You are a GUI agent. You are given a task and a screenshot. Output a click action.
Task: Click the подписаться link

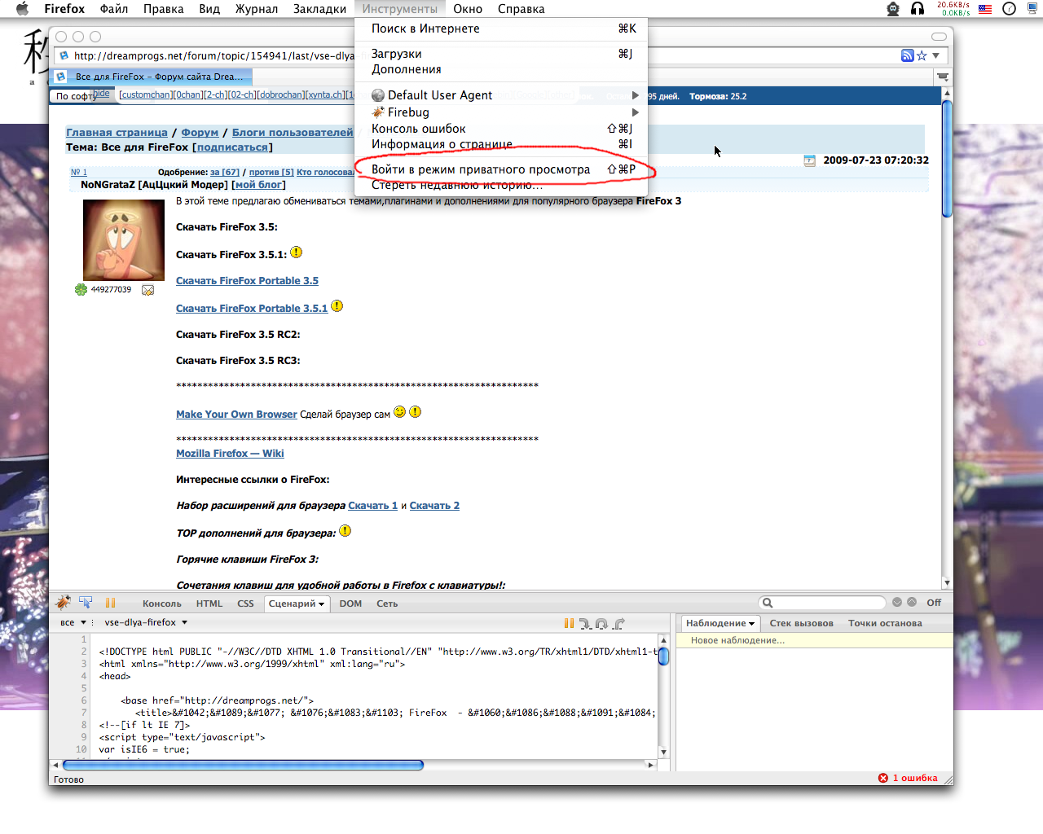coord(232,147)
